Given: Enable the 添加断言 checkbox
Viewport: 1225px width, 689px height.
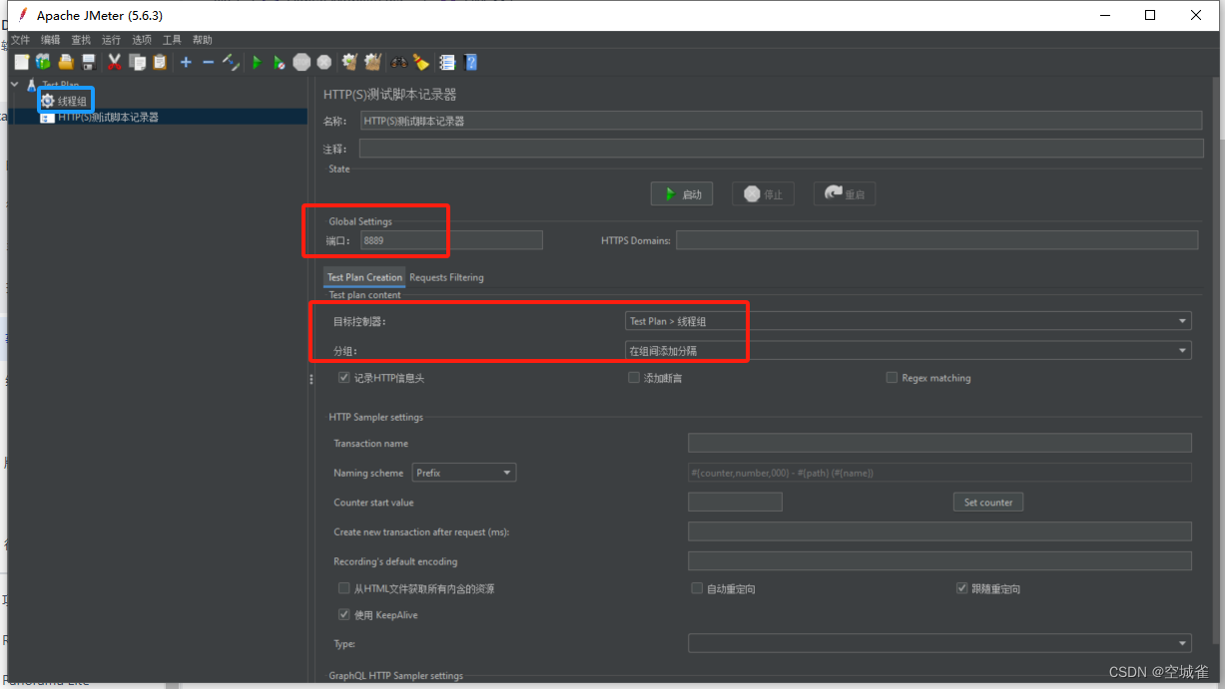Looking at the screenshot, I should coord(633,378).
